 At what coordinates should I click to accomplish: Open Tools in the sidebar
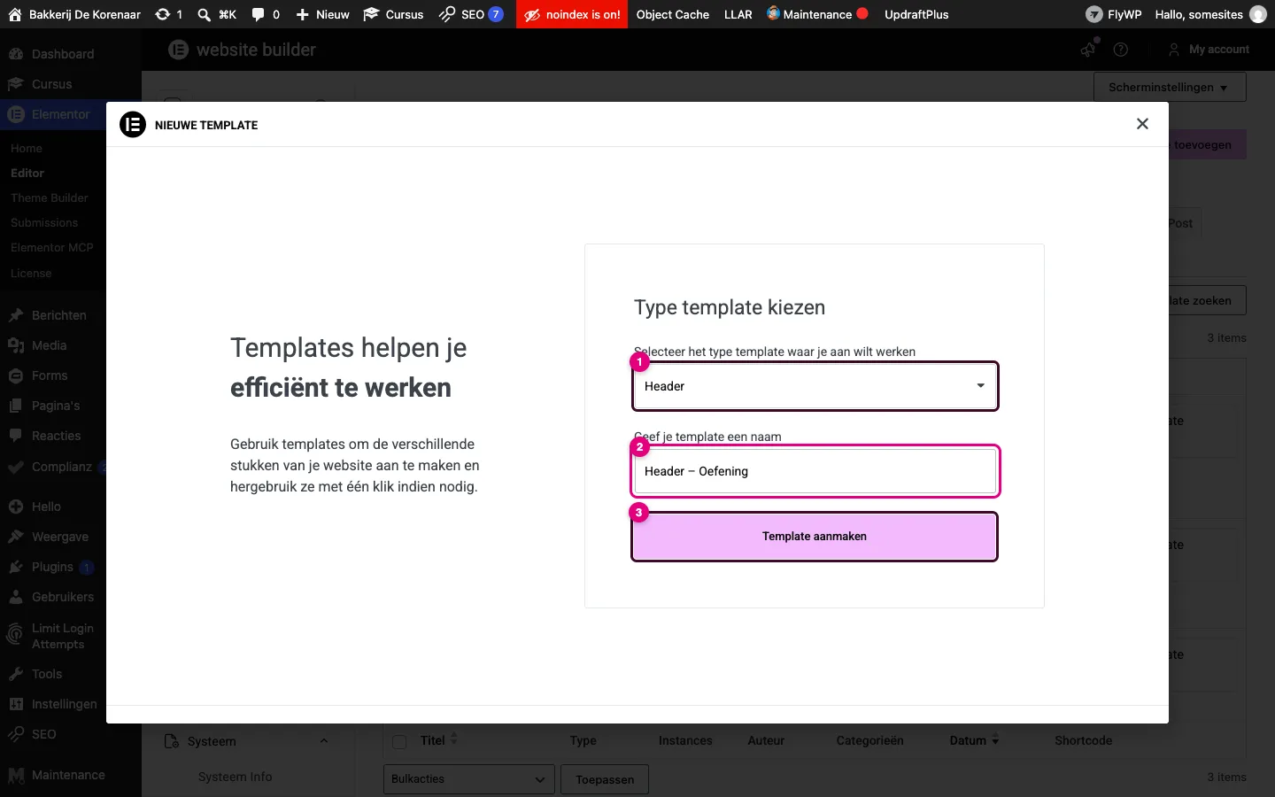click(x=47, y=674)
